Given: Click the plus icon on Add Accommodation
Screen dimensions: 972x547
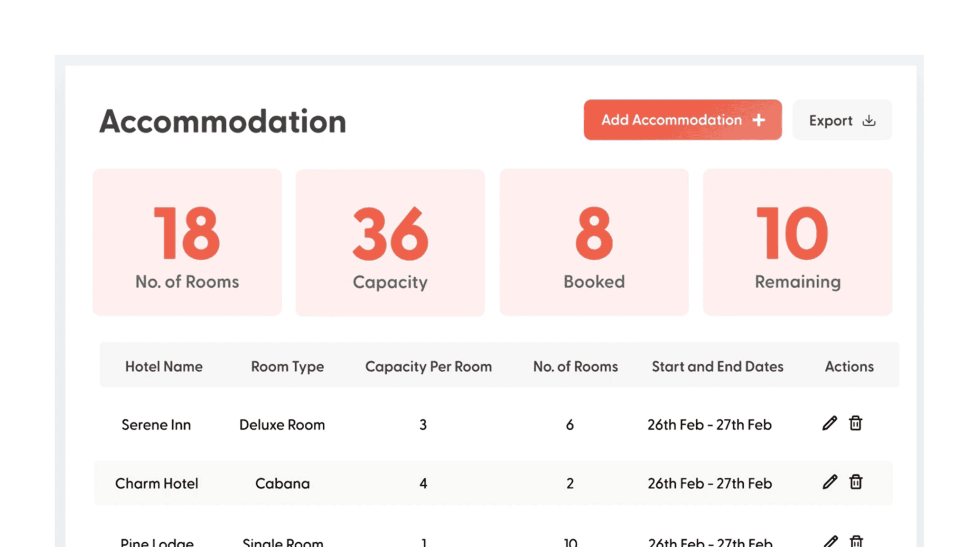Looking at the screenshot, I should tap(758, 120).
